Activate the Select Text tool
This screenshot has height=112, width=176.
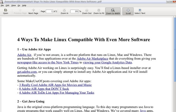pyautogui.click(x=140, y=12)
